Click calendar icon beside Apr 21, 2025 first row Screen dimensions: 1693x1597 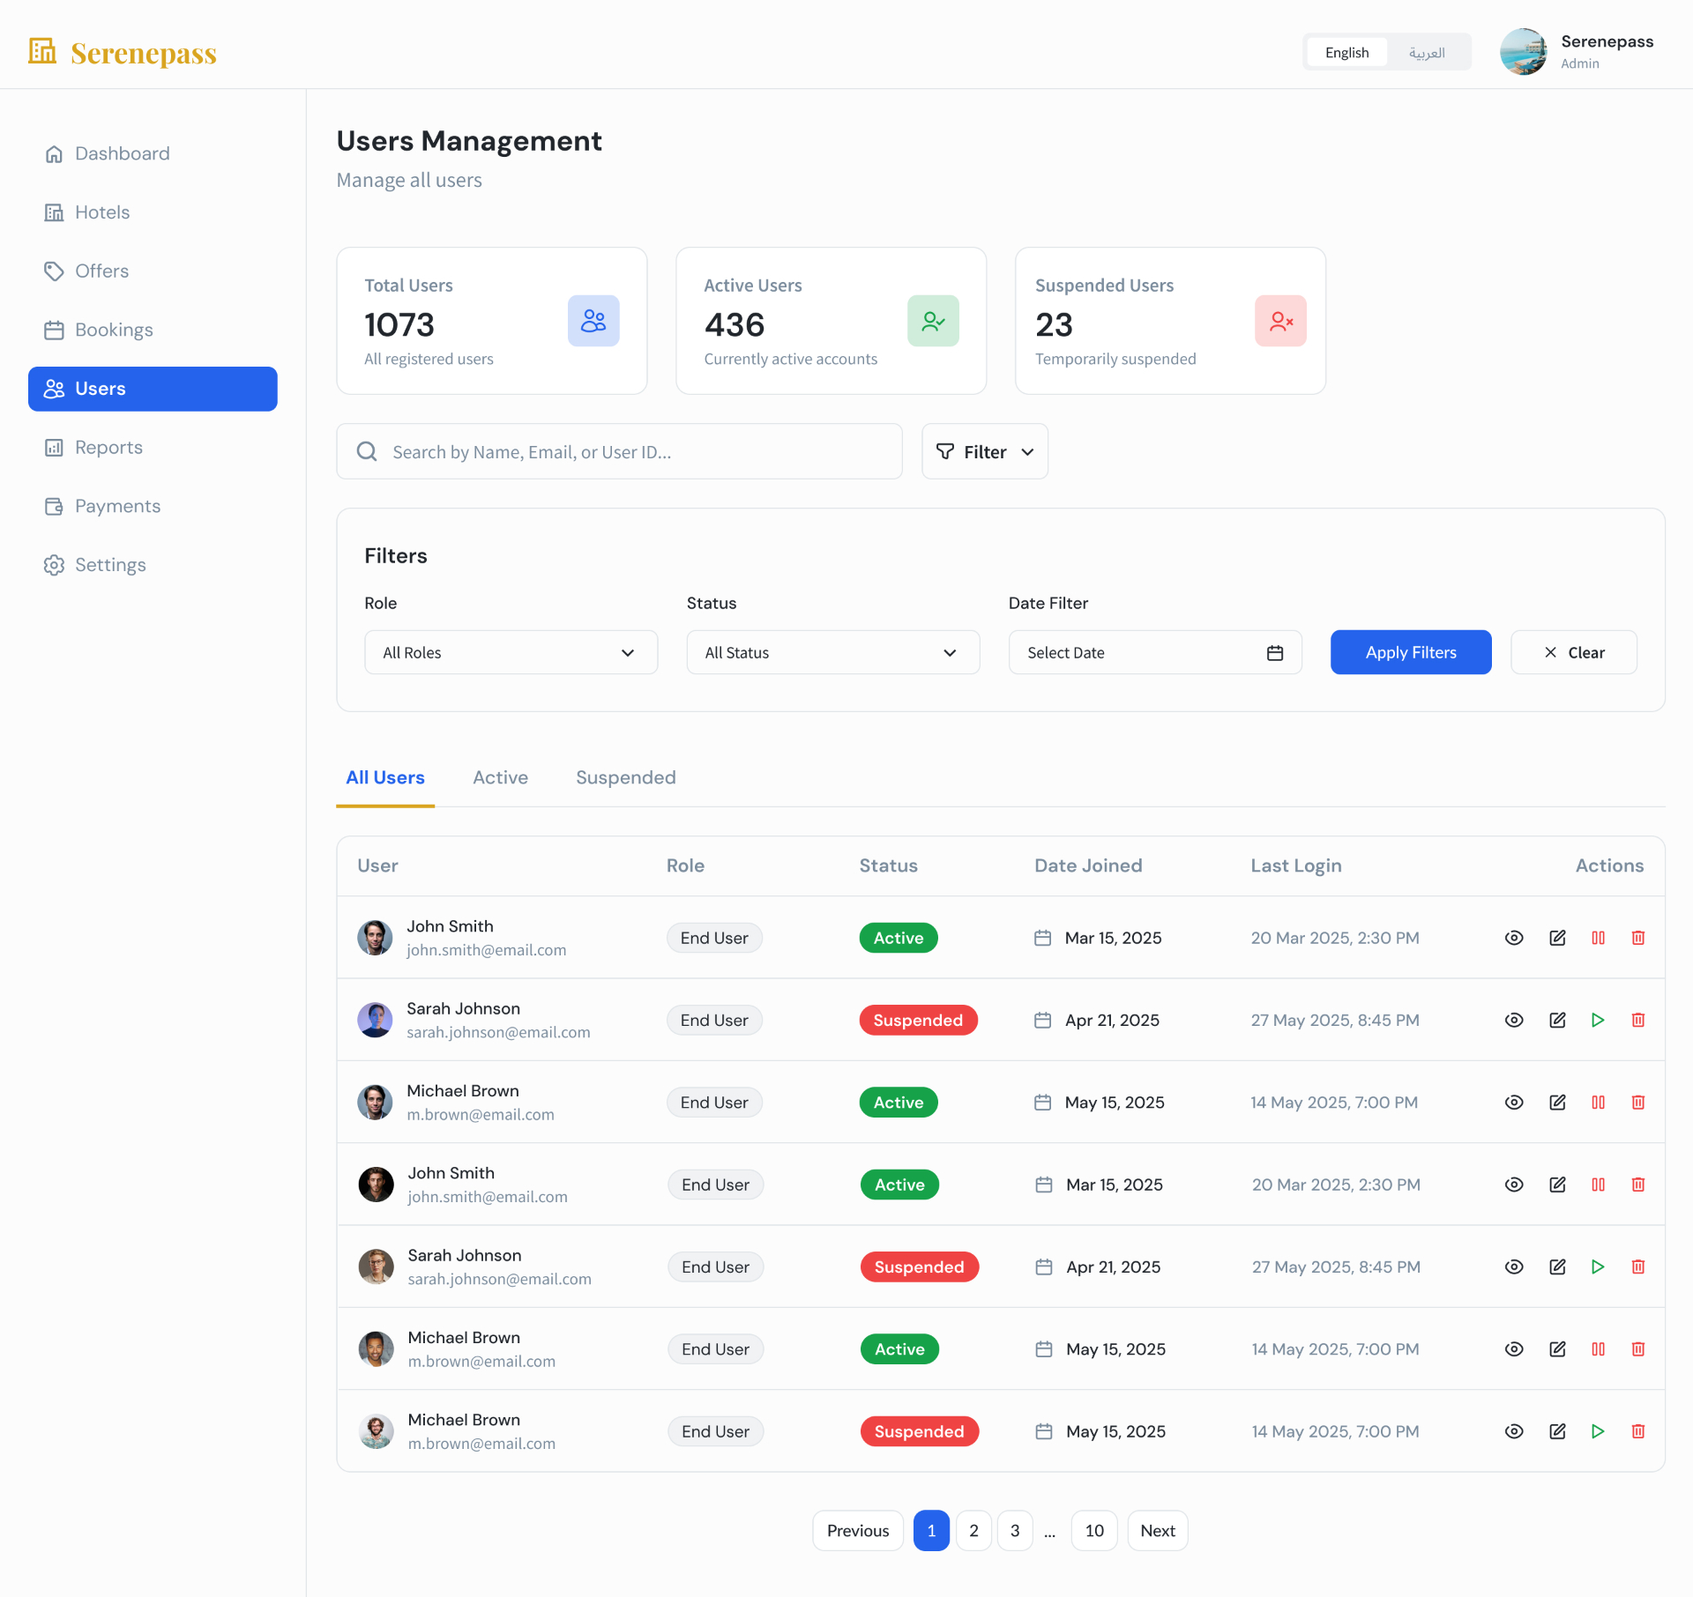[1042, 1020]
